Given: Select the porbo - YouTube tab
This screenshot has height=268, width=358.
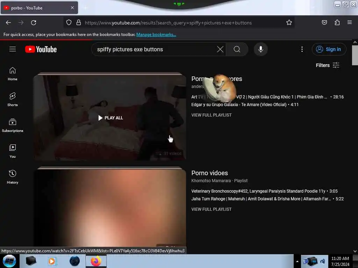Looking at the screenshot, I should point(39,8).
